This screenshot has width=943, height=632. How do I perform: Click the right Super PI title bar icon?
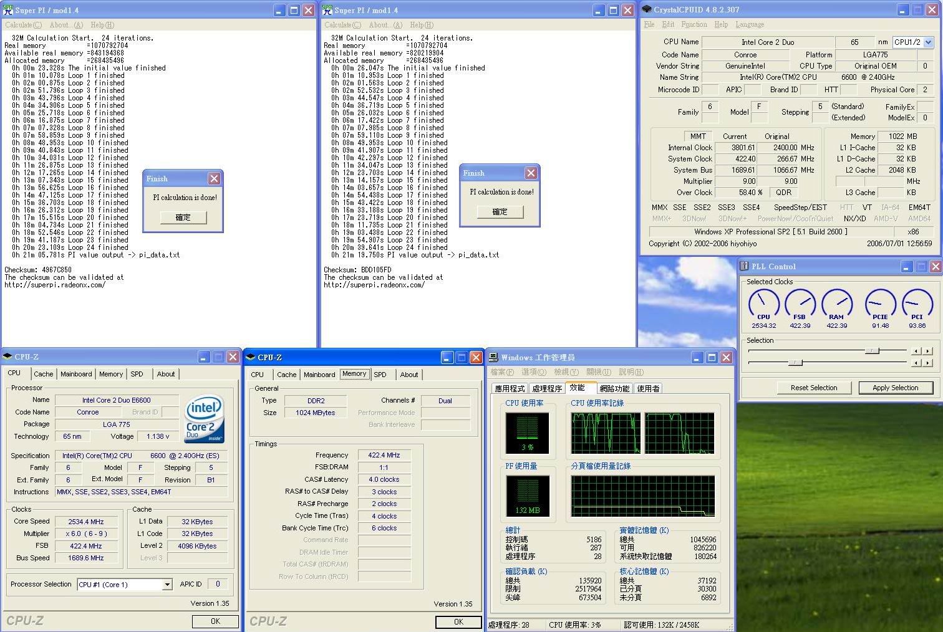tap(327, 9)
